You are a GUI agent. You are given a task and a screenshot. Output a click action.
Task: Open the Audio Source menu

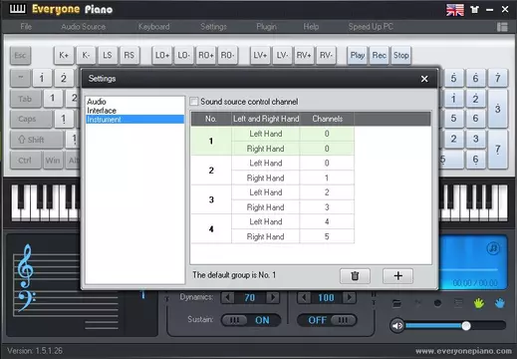pyautogui.click(x=84, y=27)
